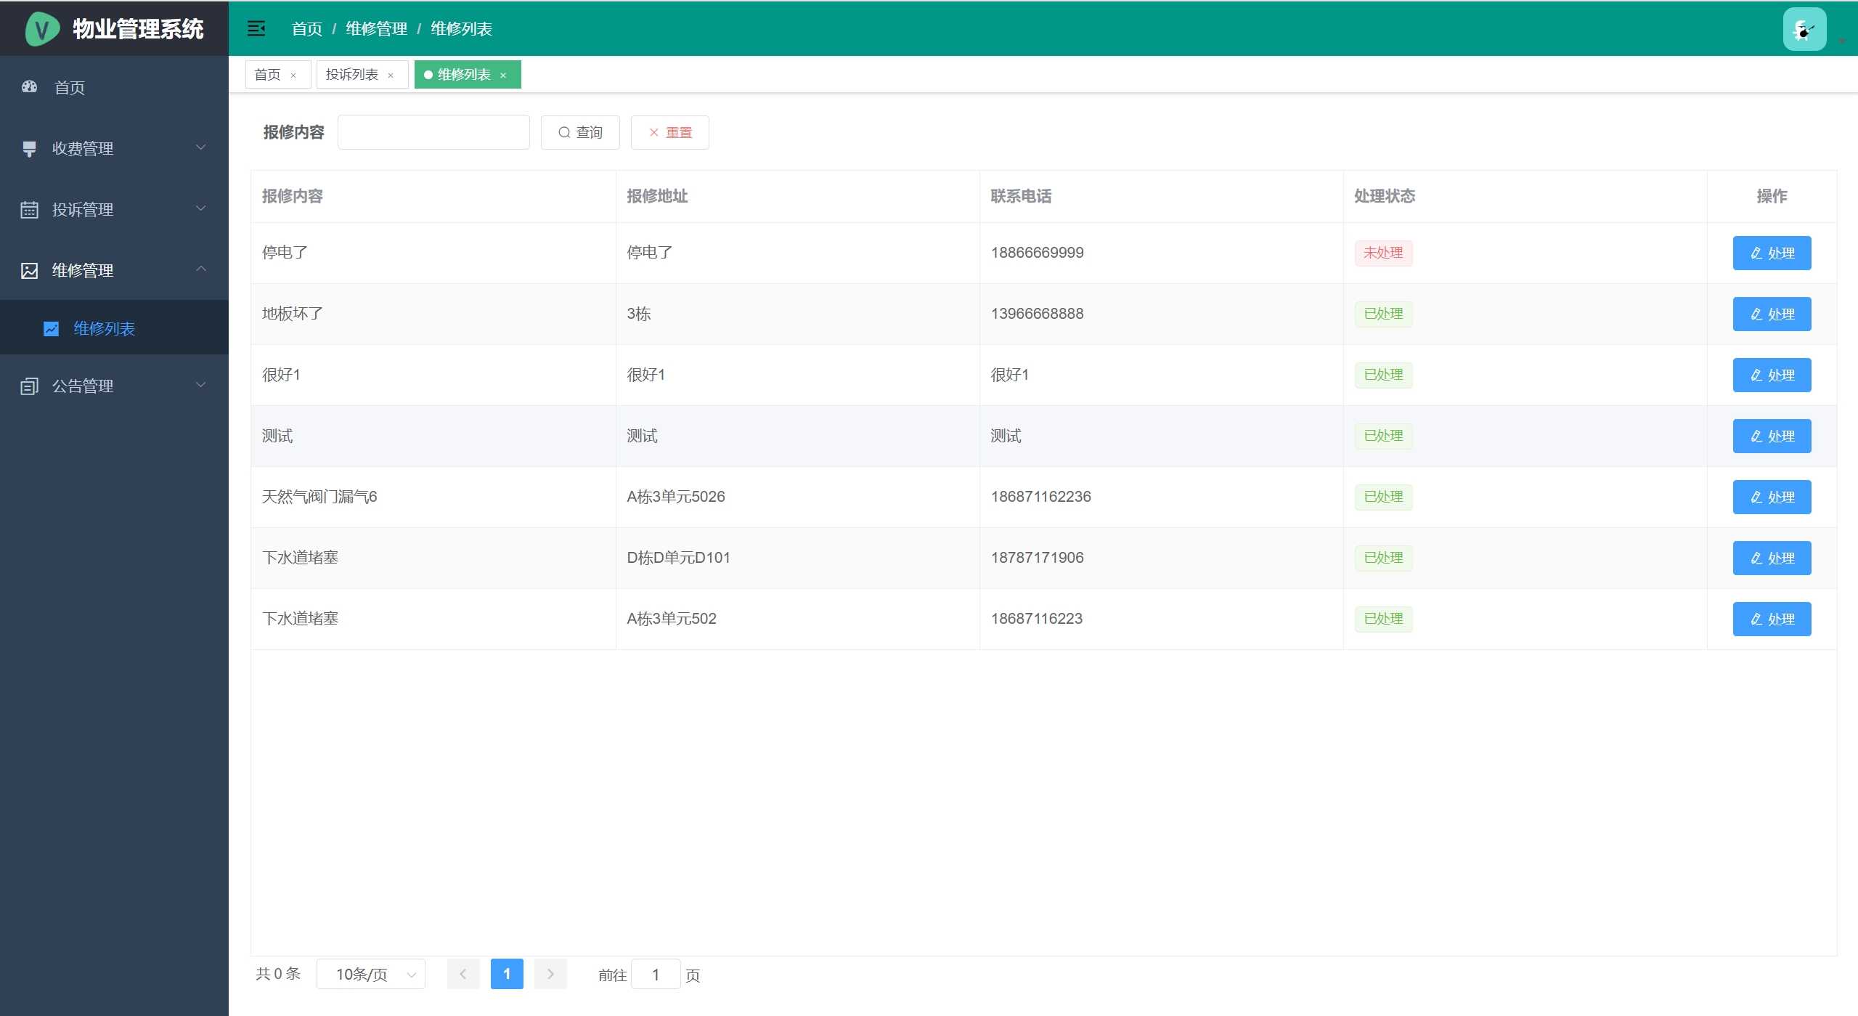Click the picture icon for 维修管理
Image resolution: width=1858 pixels, height=1016 pixels.
pyautogui.click(x=29, y=270)
